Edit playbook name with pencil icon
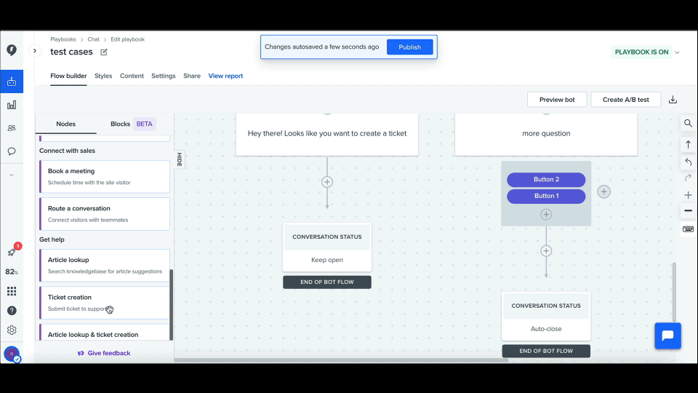698x393 pixels. tap(104, 52)
